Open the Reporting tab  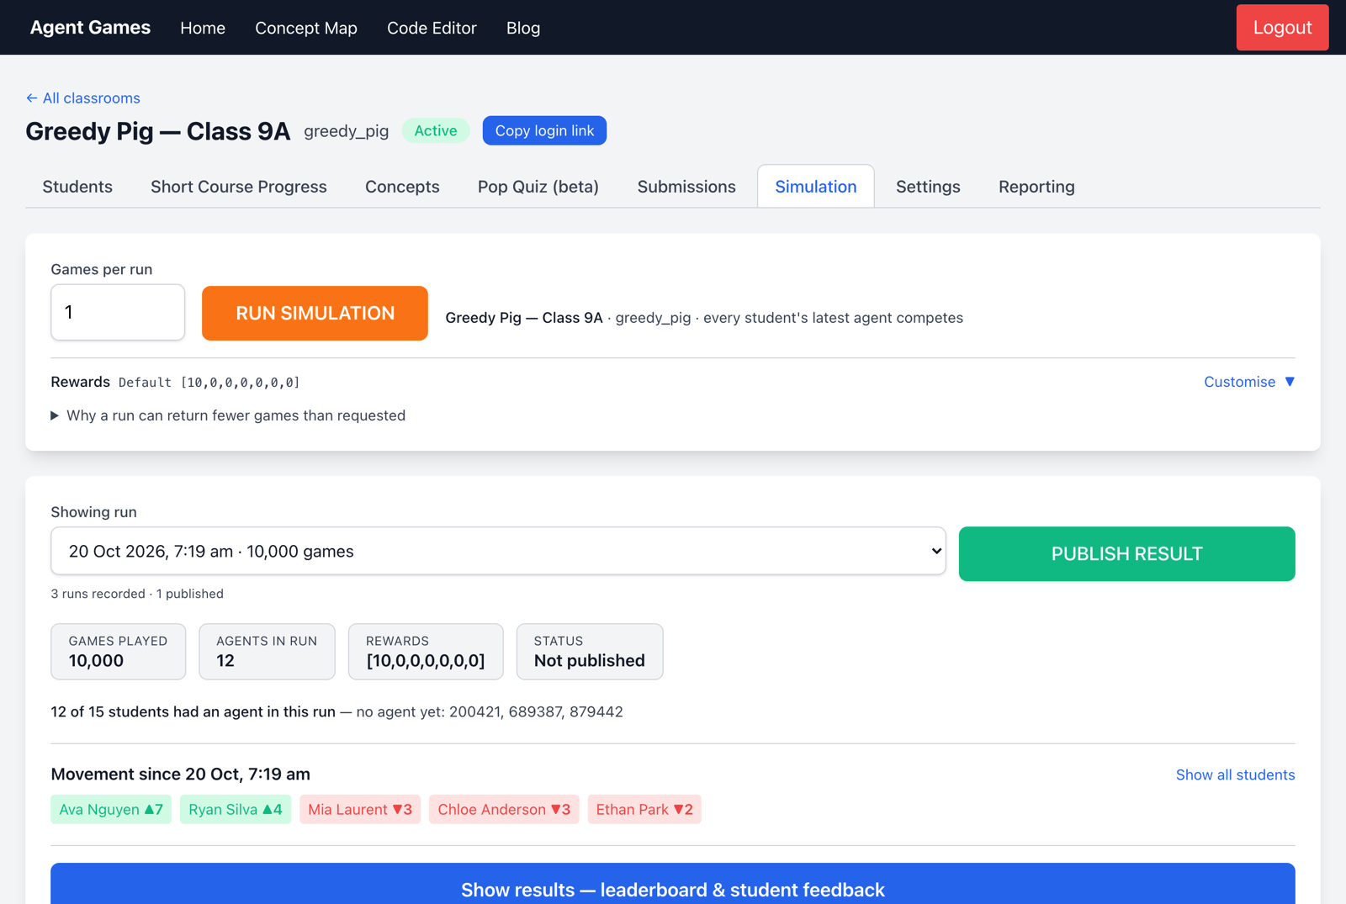coord(1036,187)
